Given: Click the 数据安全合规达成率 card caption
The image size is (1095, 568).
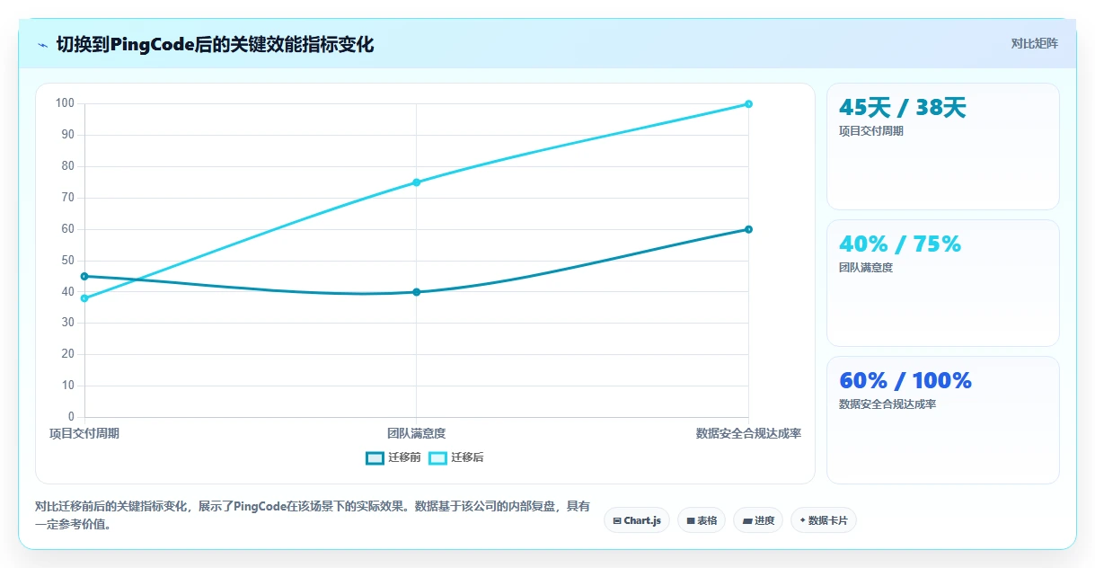Looking at the screenshot, I should (x=887, y=404).
